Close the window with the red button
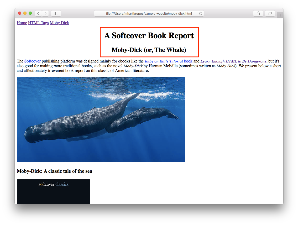Image resolution: width=298 pixels, height=225 pixels. click(x=20, y=13)
